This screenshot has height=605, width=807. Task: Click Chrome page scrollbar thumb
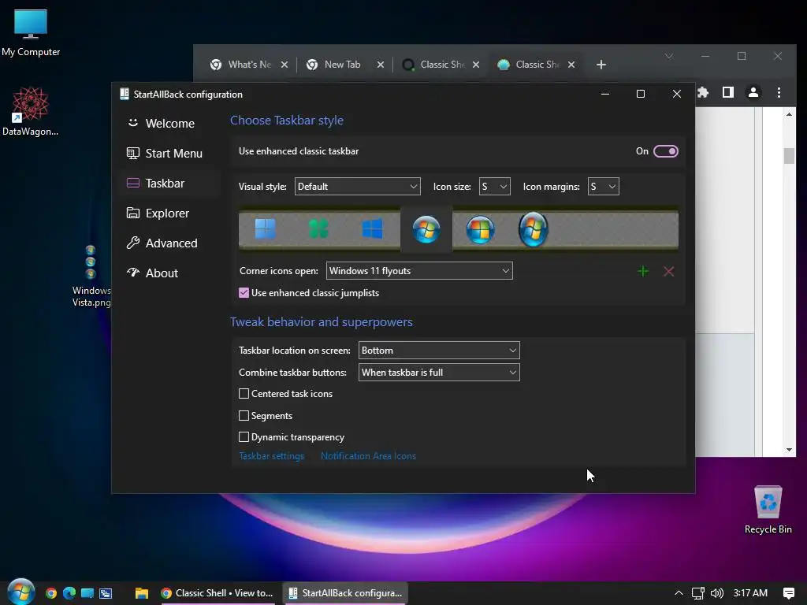click(x=790, y=155)
